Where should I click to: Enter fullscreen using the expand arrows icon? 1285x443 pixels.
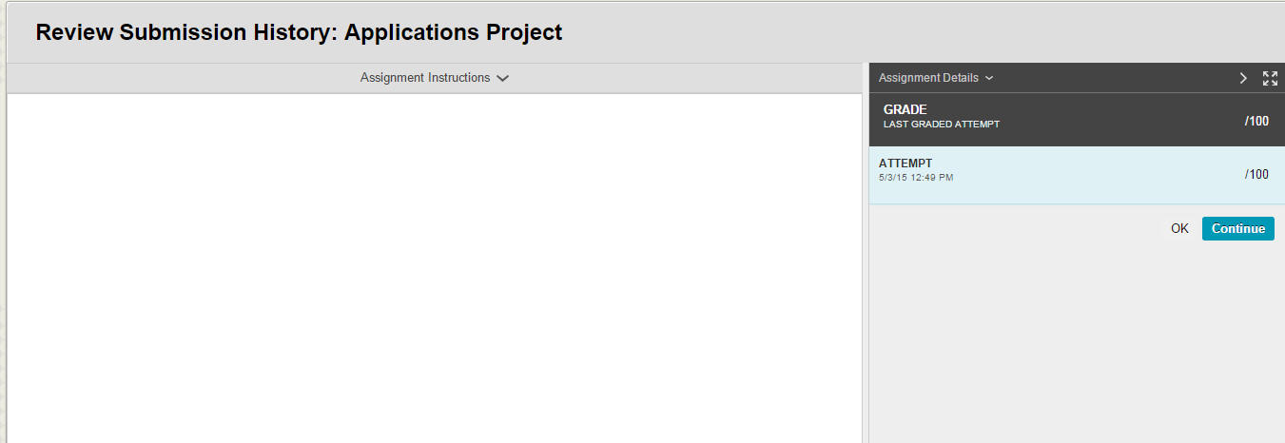pos(1270,78)
